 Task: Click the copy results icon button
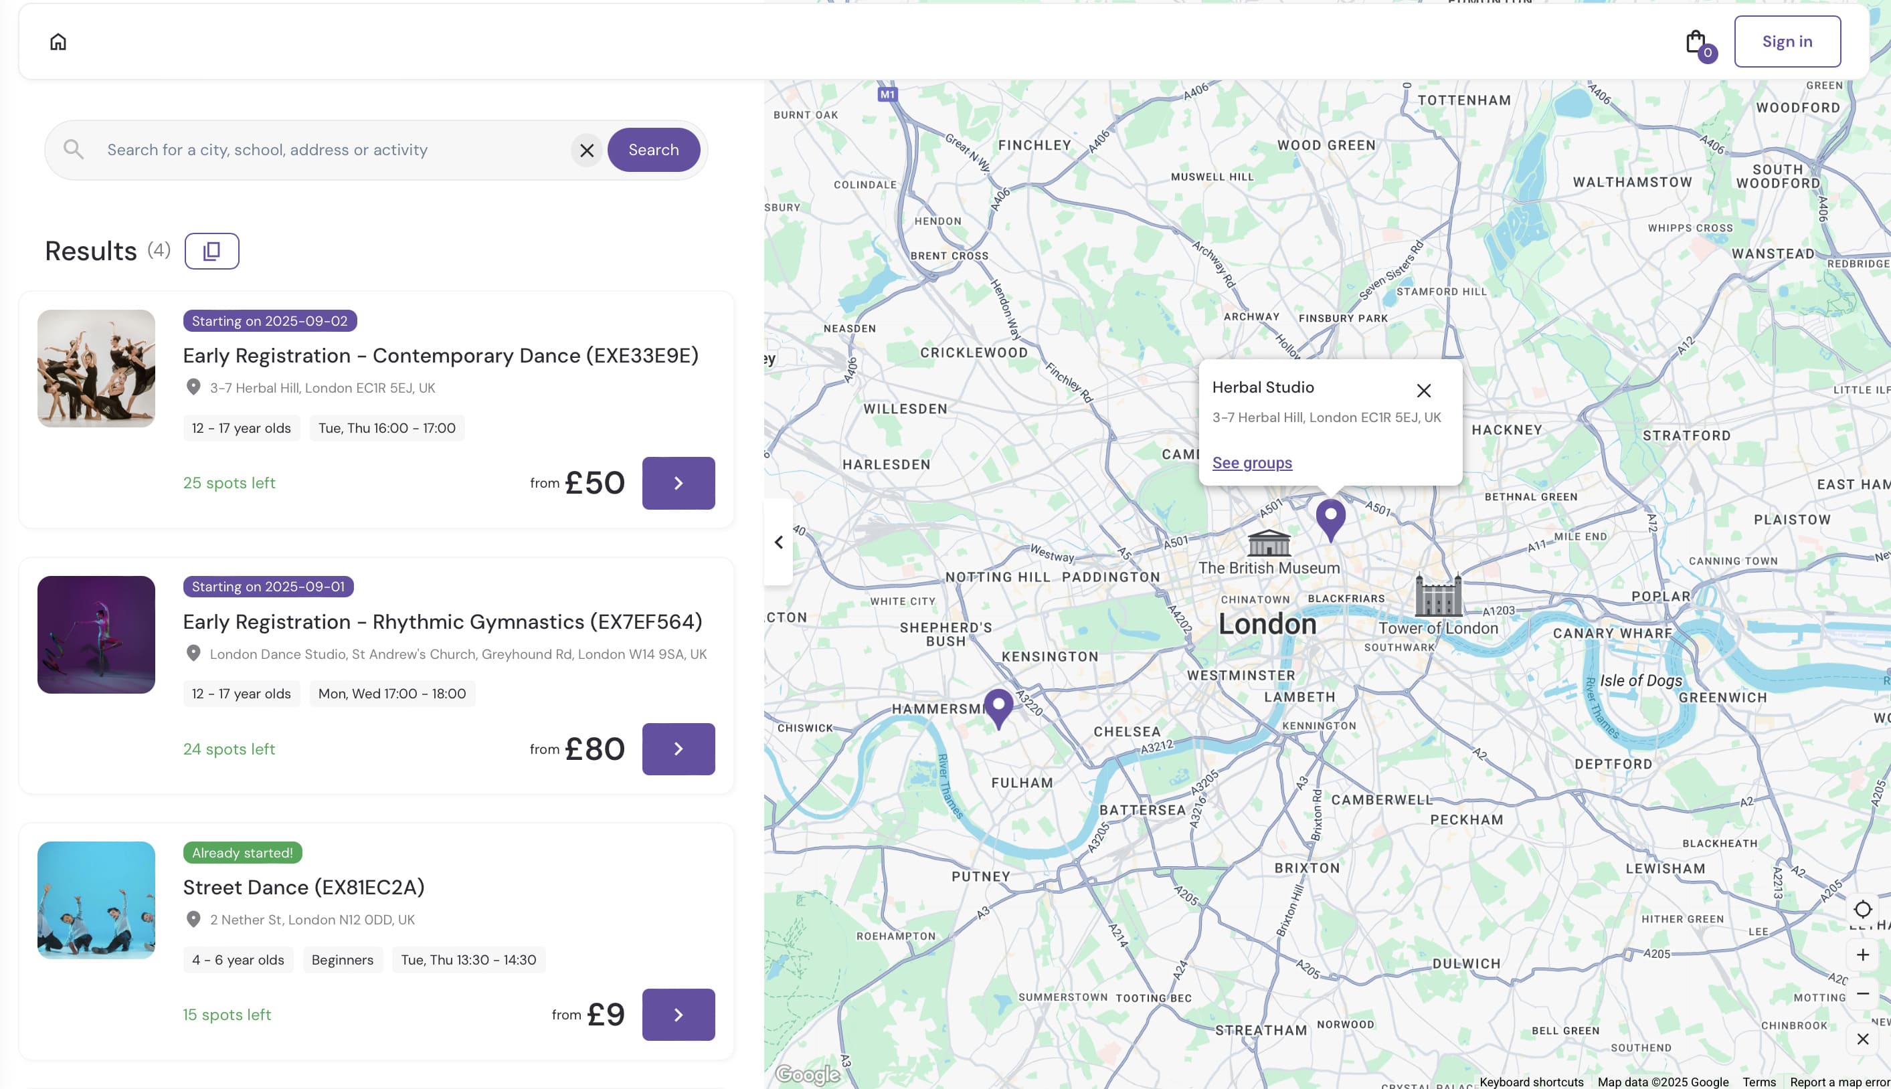coord(211,252)
